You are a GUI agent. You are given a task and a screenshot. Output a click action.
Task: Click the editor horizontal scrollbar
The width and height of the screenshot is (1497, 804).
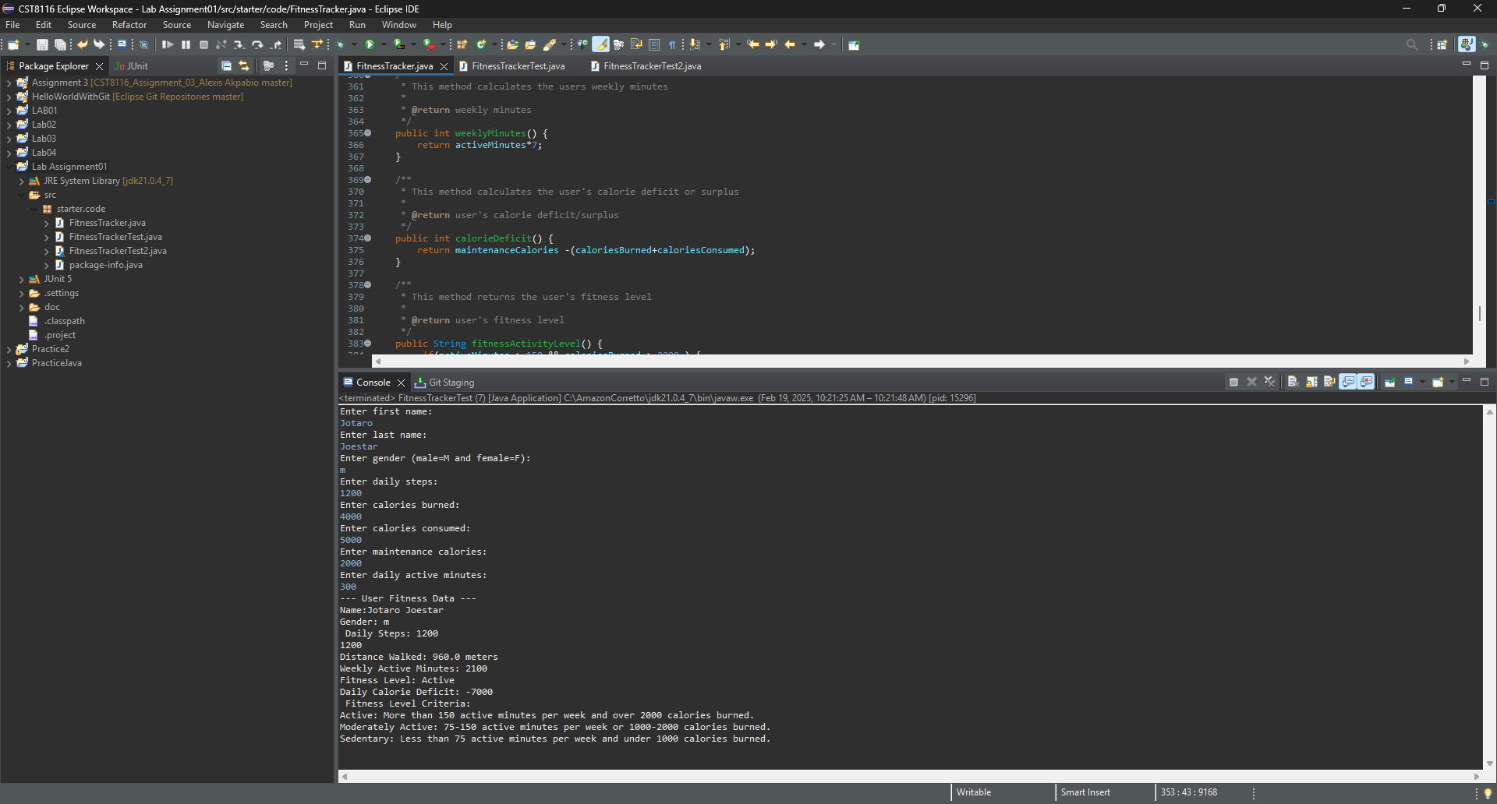920,361
